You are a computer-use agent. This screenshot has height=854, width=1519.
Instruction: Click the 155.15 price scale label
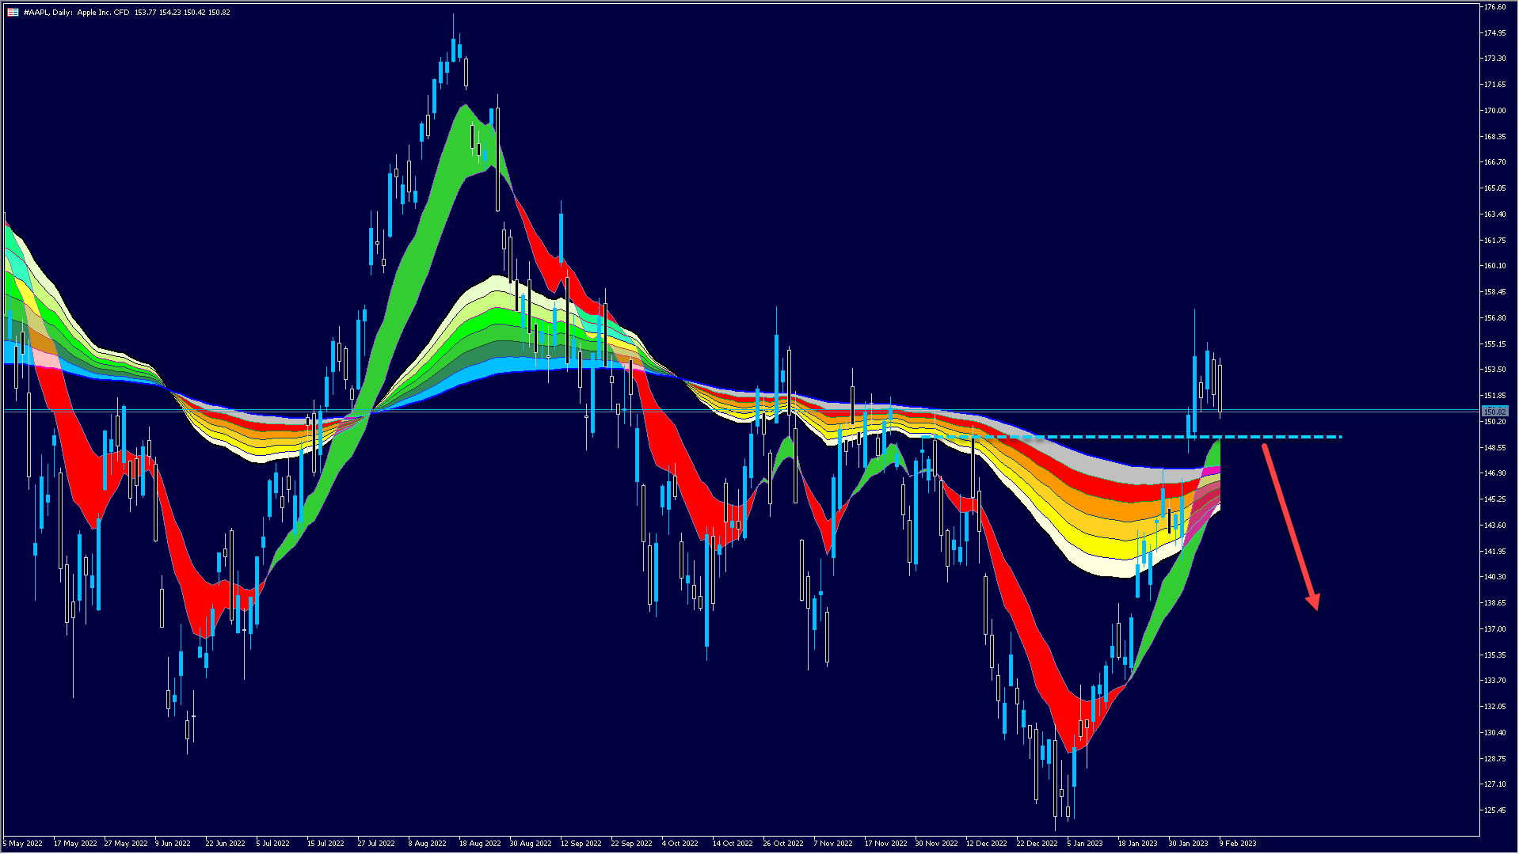pos(1495,344)
